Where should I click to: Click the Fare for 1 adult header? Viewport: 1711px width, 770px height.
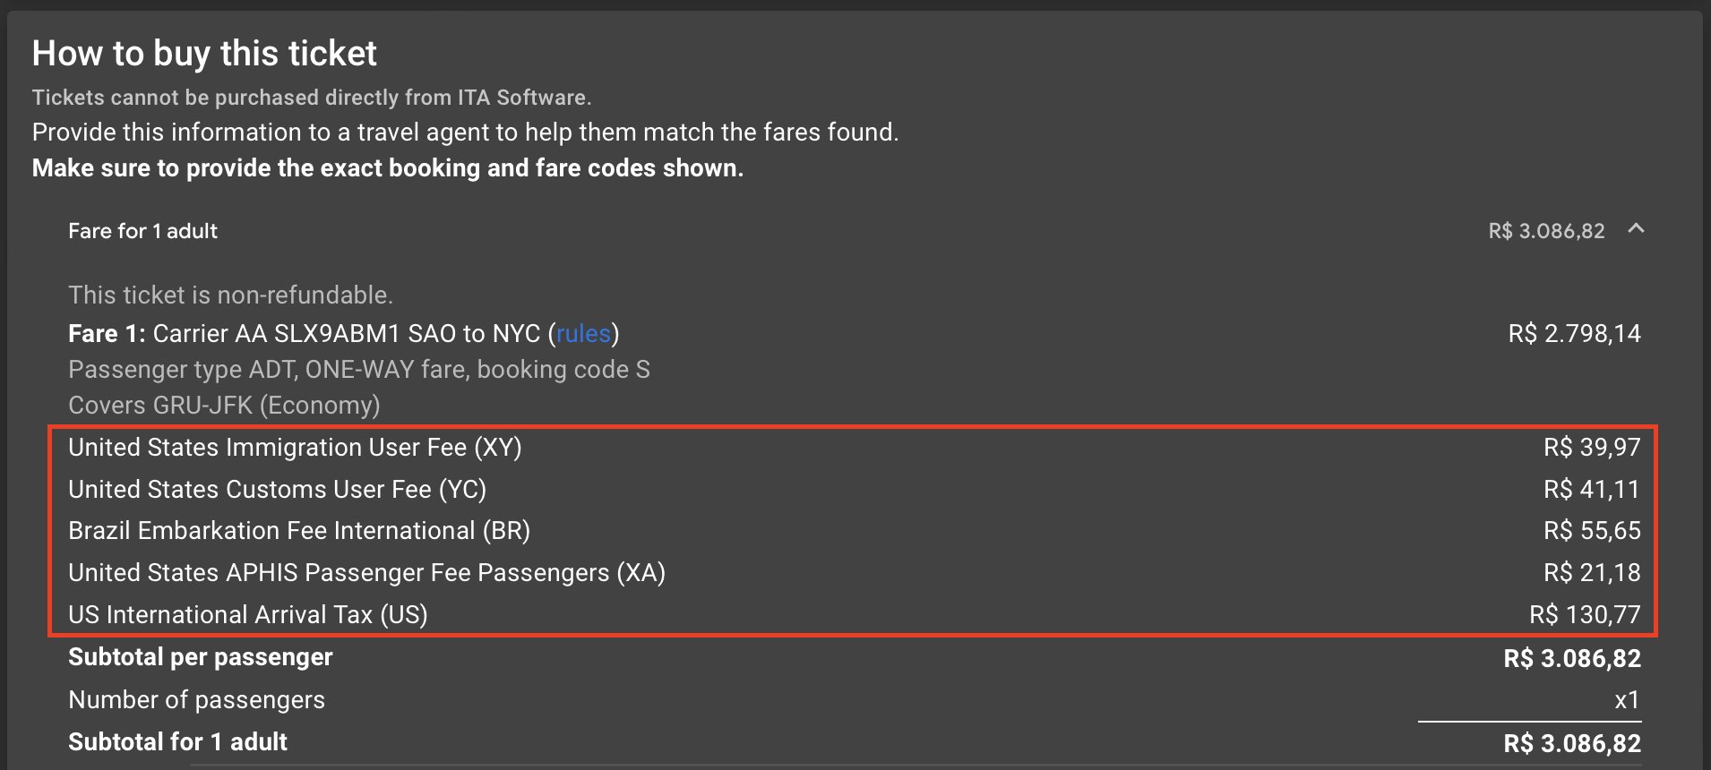point(142,231)
